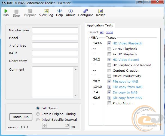Click inside the Comment text area

click(x=53, y=82)
